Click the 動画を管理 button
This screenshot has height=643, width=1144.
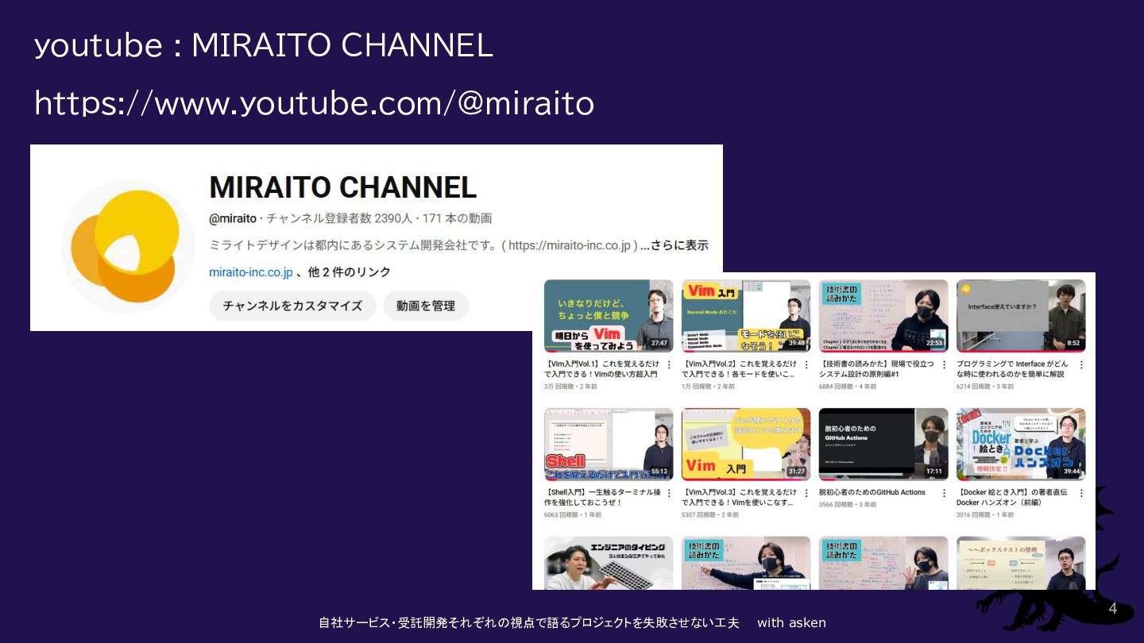426,306
